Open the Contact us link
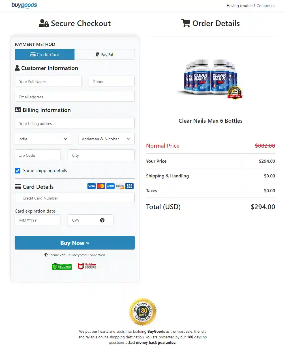The width and height of the screenshot is (285, 352). 266,6
